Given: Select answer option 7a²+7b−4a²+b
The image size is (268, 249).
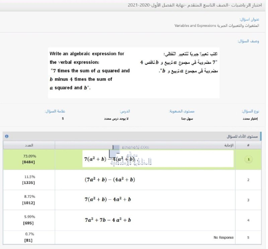Looking at the screenshot, I should (x=107, y=220).
